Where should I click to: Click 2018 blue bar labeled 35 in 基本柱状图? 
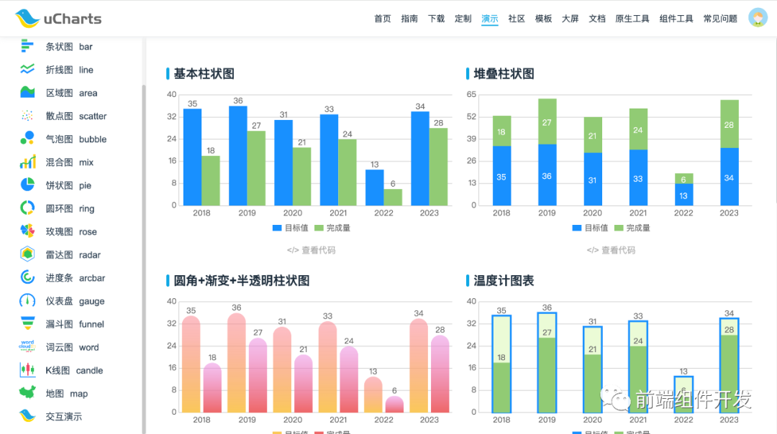coord(192,157)
